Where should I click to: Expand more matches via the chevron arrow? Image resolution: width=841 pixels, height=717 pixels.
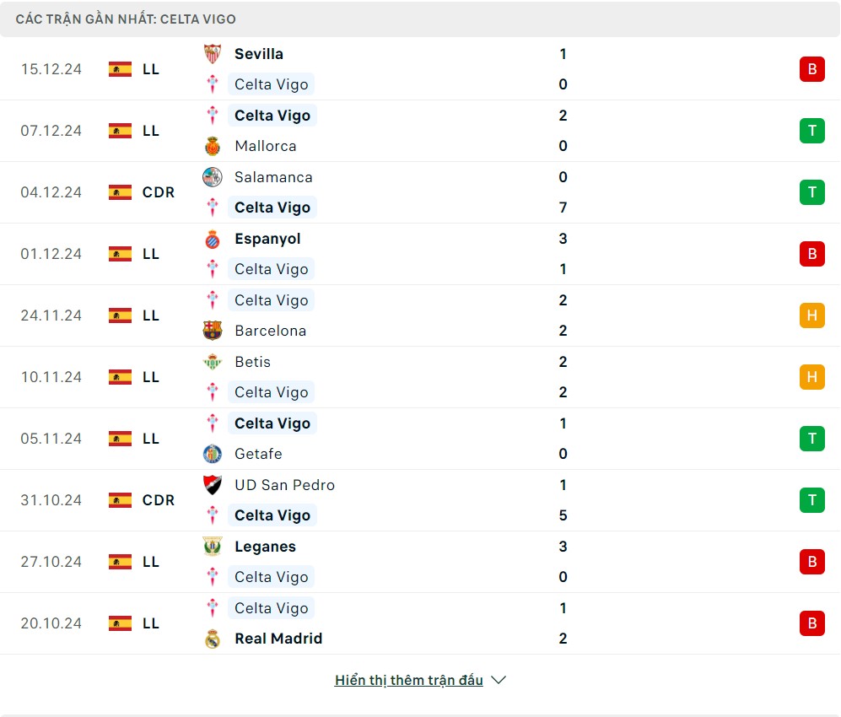[x=499, y=680]
